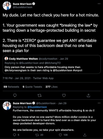Image resolution: width=103 pixels, height=139 pixels.
Task: Click the @SuzeMorrison handle in Replying to
Action: [37, 107]
